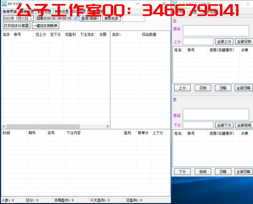The image size is (253, 204).
Task: Click the 搜索玩家 button
Action: pos(111,18)
